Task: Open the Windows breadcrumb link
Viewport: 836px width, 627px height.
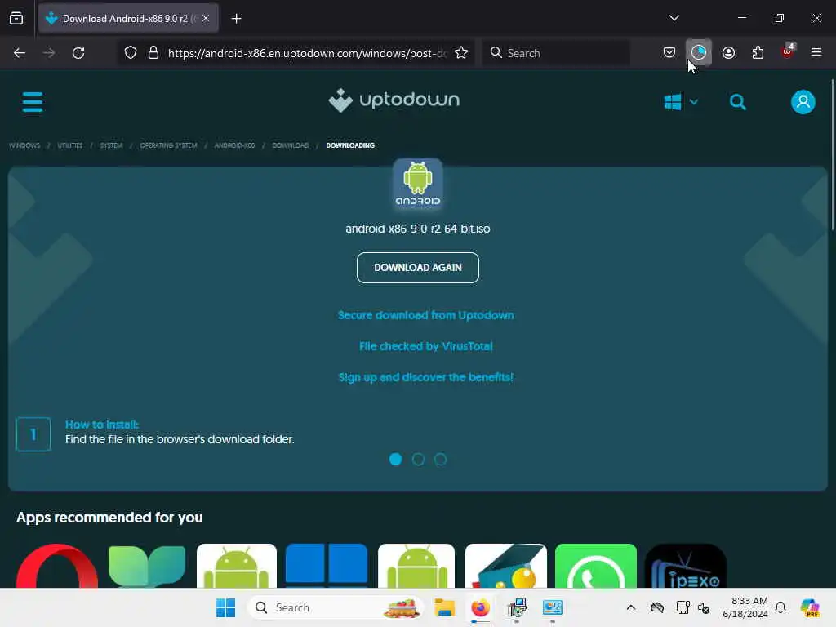Action: (24, 145)
